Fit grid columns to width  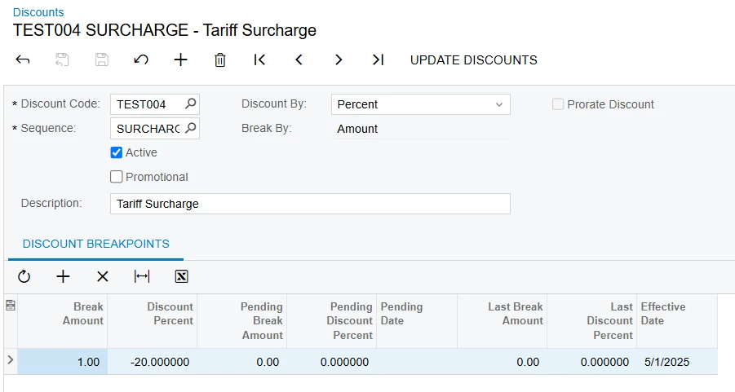pyautogui.click(x=142, y=276)
